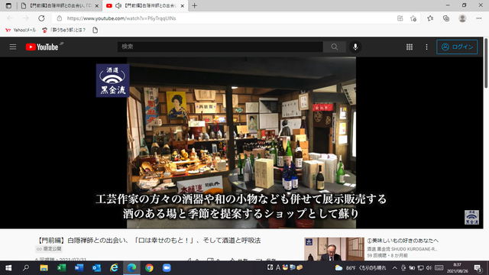The width and height of the screenshot is (489, 275).
Task: Click the 限定公開 unlisted badge
Action: (49, 249)
